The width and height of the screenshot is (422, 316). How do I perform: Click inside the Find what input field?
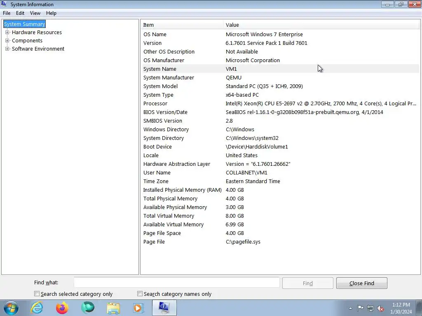(x=177, y=283)
